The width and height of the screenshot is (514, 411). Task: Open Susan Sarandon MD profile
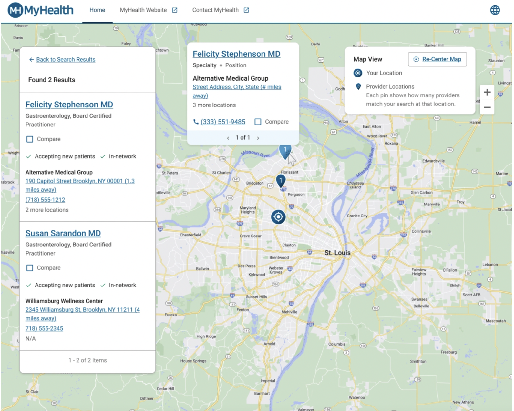point(63,233)
